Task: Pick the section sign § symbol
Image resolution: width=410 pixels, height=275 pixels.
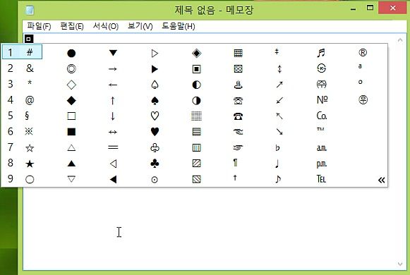Action: click(27, 116)
